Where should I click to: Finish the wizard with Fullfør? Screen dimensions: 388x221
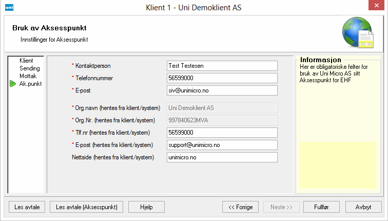point(320,207)
